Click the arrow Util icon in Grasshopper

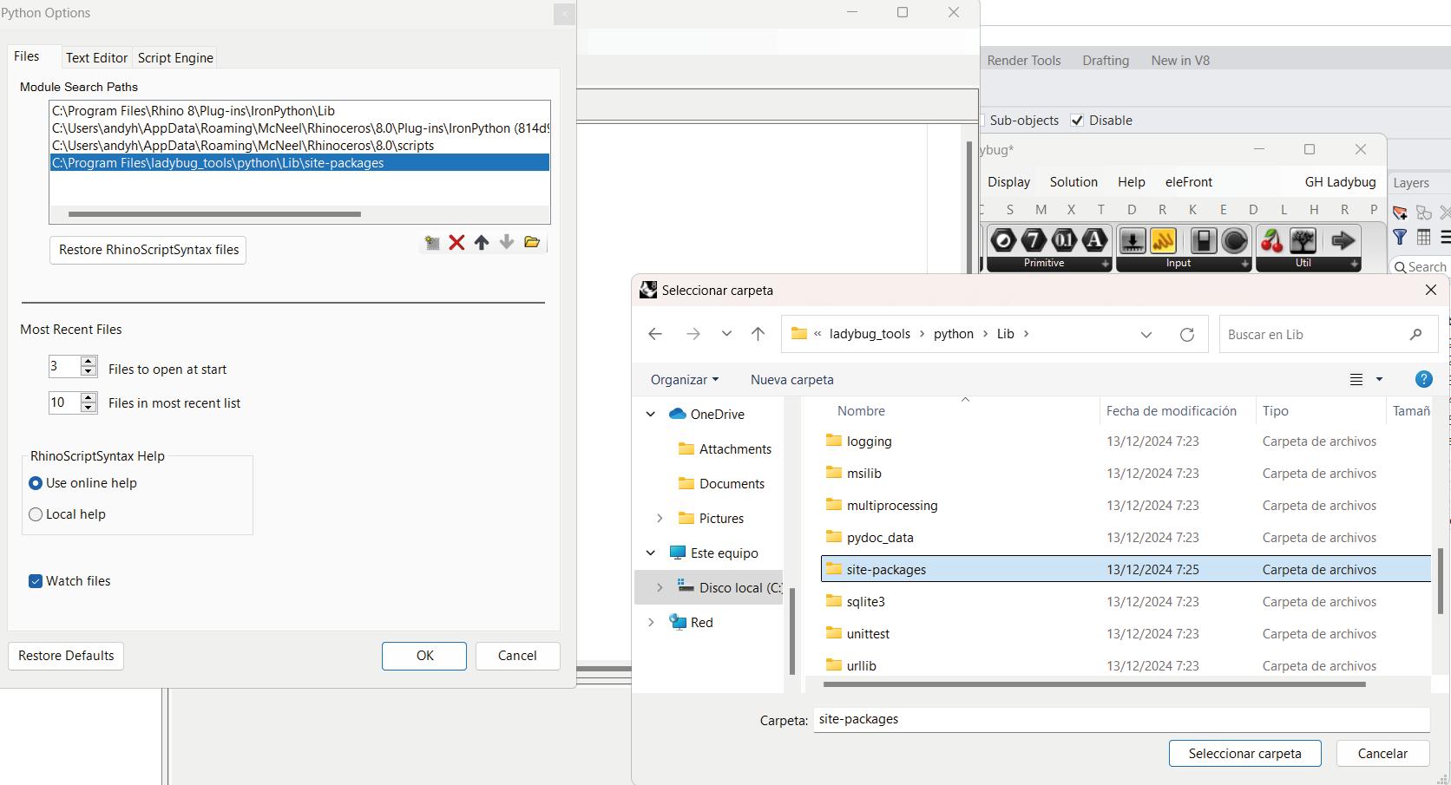click(1343, 240)
